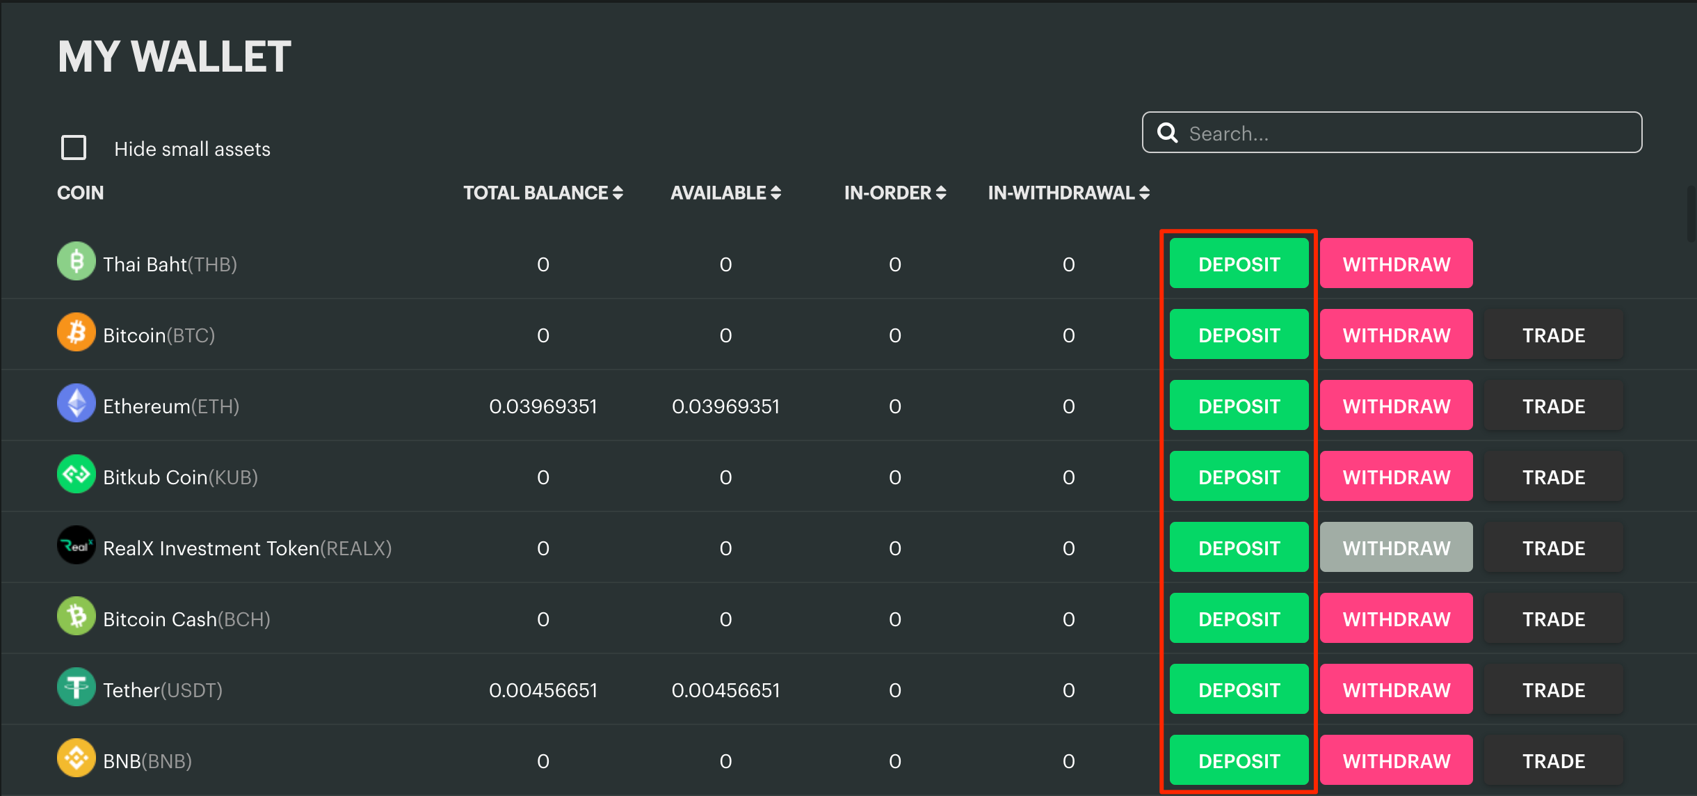Click the RealX Investment Token icon
This screenshot has height=796, width=1697.
coord(77,546)
